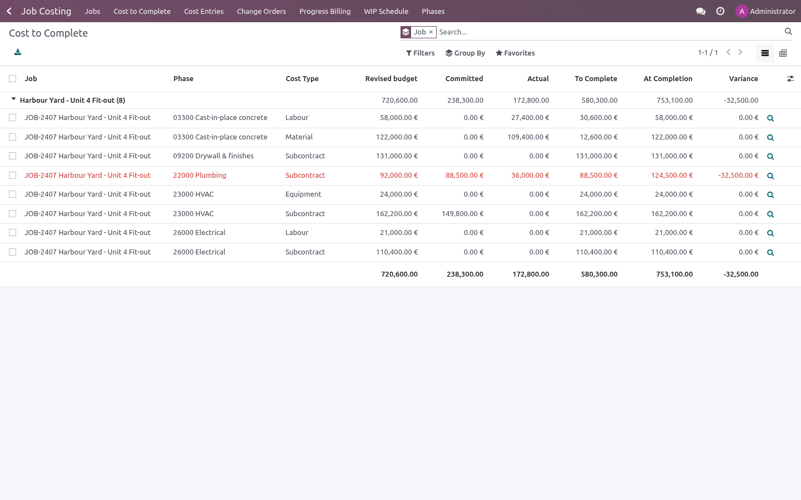This screenshot has height=500, width=801.
Task: Inspect the HVAC Subcontract row magnifier
Action: click(770, 214)
